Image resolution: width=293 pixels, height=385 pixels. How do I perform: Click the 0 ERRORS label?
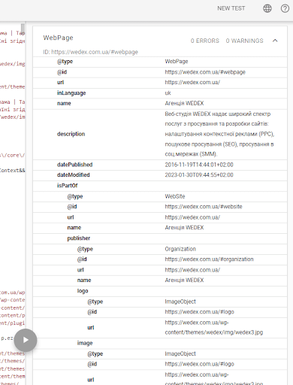coord(205,41)
